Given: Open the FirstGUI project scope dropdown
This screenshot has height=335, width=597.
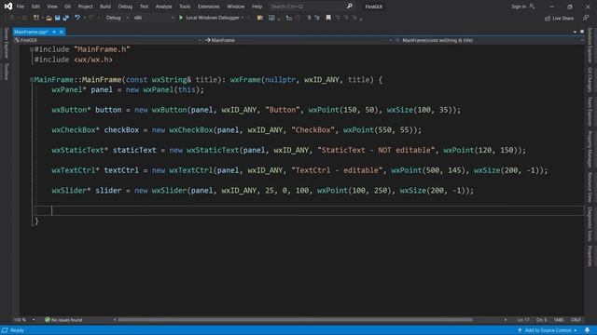Looking at the screenshot, I should [x=108, y=40].
